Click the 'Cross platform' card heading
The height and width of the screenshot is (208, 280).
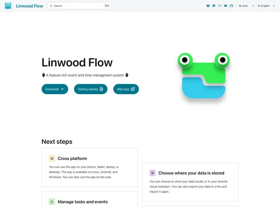pyautogui.click(x=72, y=158)
